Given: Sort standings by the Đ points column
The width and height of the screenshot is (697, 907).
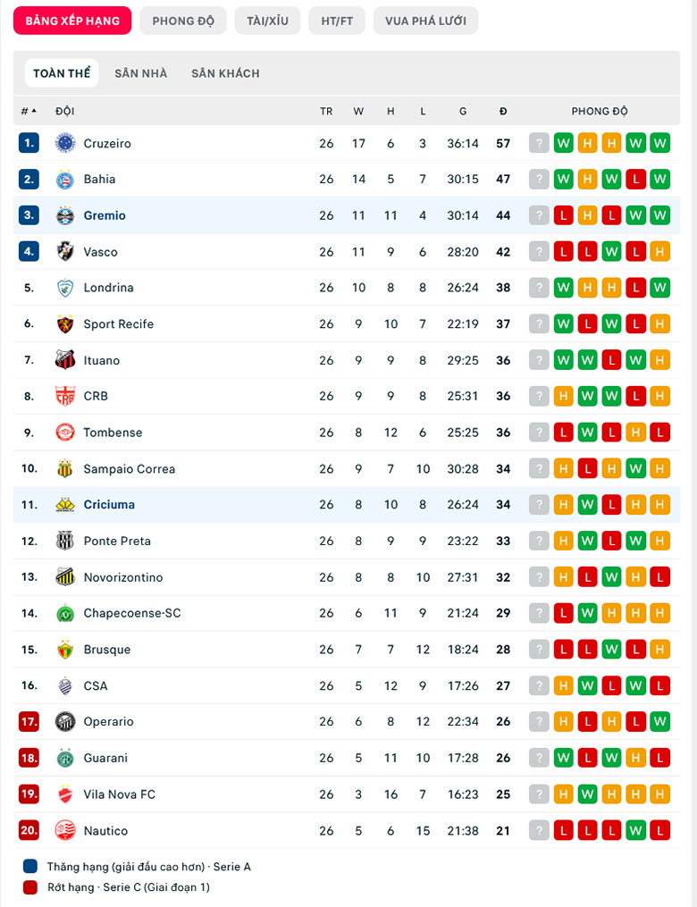Looking at the screenshot, I should pyautogui.click(x=503, y=111).
